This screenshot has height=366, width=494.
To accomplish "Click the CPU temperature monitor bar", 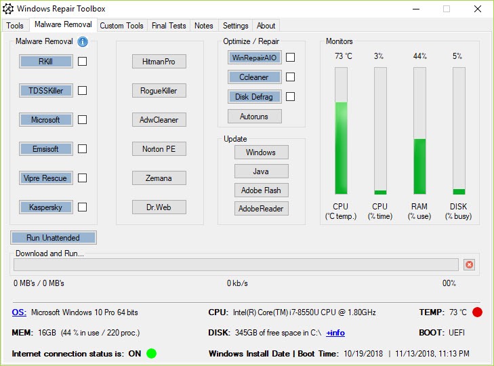I will pos(341,131).
